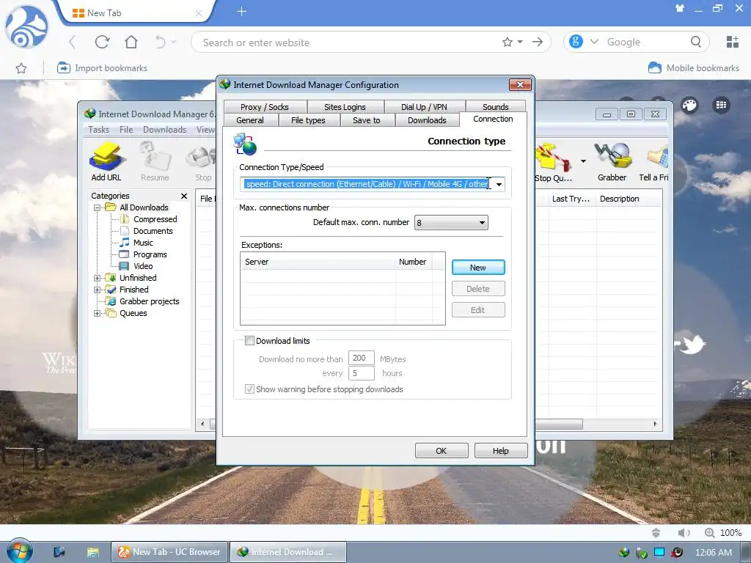Viewport: 751px width, 563px height.
Task: Switch to the Sites Logins tab
Action: point(345,107)
